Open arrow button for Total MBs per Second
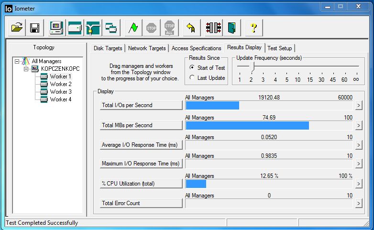The height and width of the screenshot is (230, 374). tap(359, 125)
